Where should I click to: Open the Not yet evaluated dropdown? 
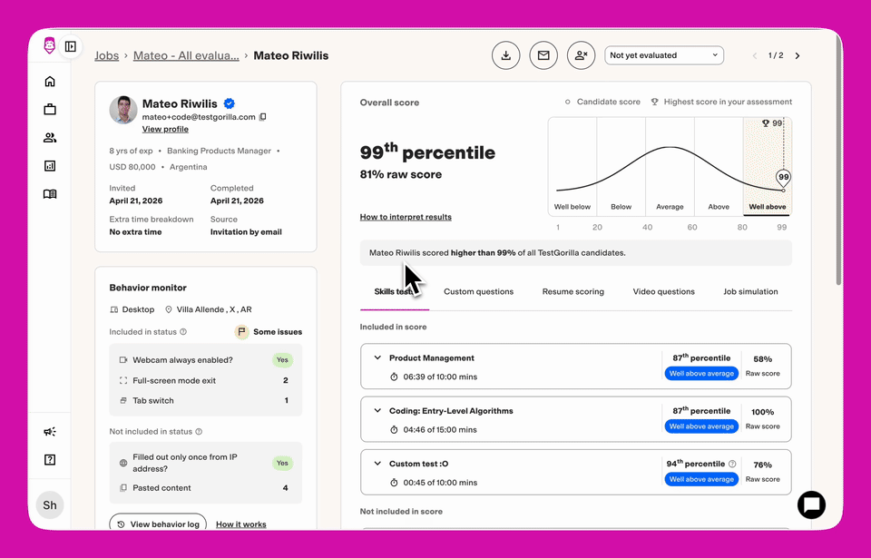664,55
